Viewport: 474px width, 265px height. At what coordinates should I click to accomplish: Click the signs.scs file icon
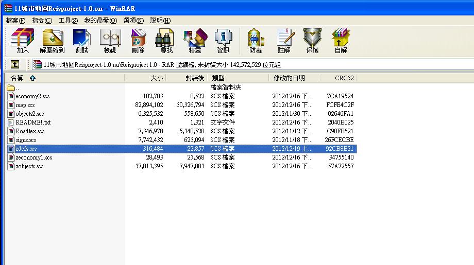11,140
